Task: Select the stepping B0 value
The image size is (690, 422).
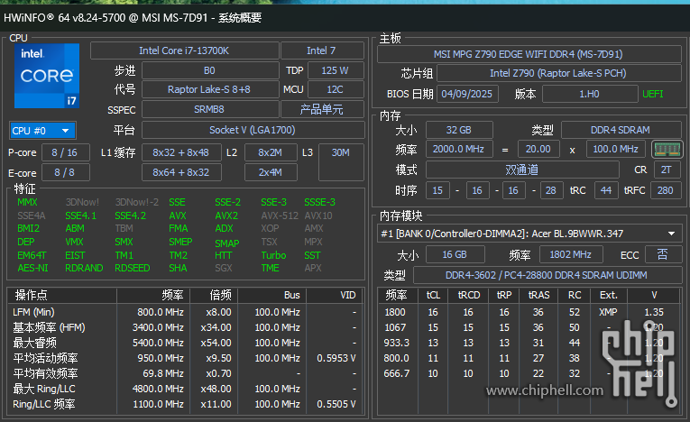Action: click(210, 70)
